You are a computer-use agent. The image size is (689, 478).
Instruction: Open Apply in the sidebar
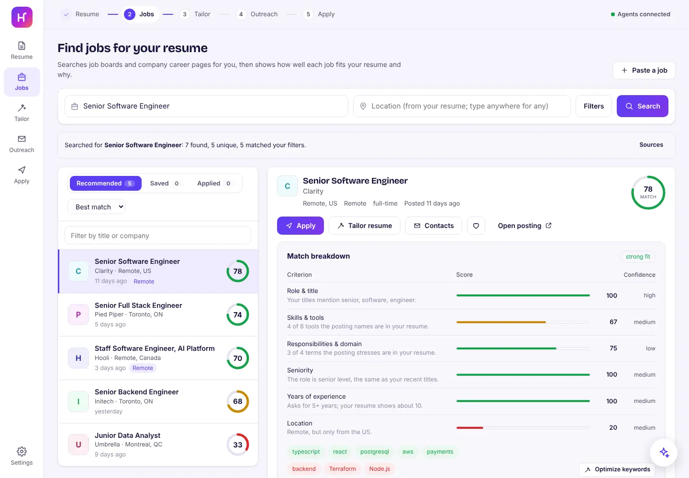coord(22,175)
